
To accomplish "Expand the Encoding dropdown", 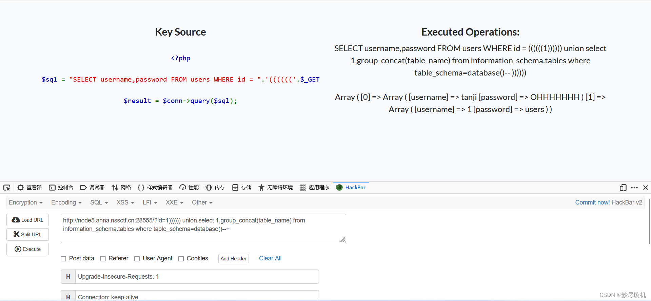I will tap(66, 202).
